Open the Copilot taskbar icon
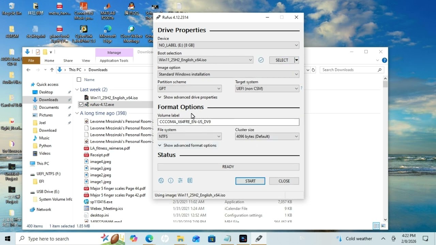436x245 pixels. tap(134, 239)
